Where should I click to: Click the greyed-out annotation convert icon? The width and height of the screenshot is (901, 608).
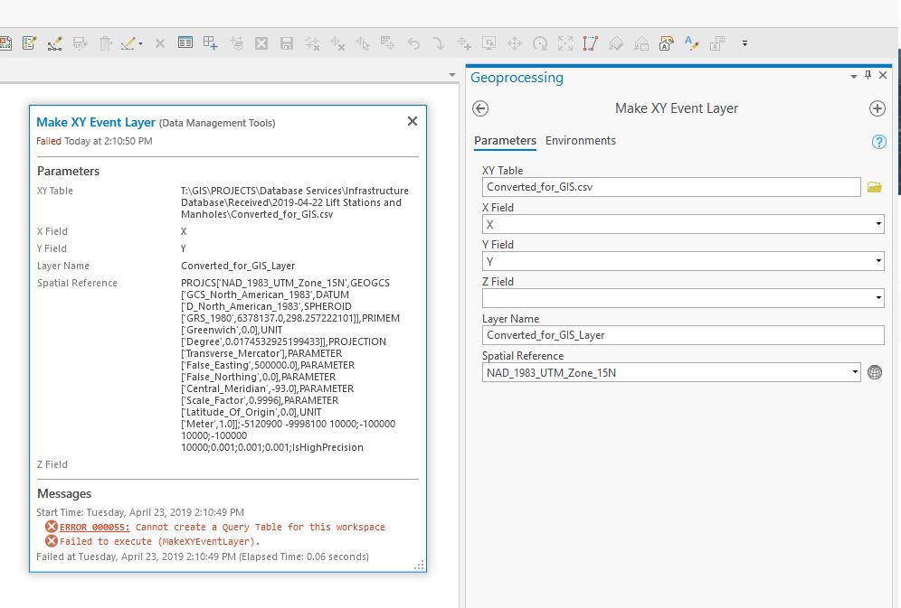717,43
